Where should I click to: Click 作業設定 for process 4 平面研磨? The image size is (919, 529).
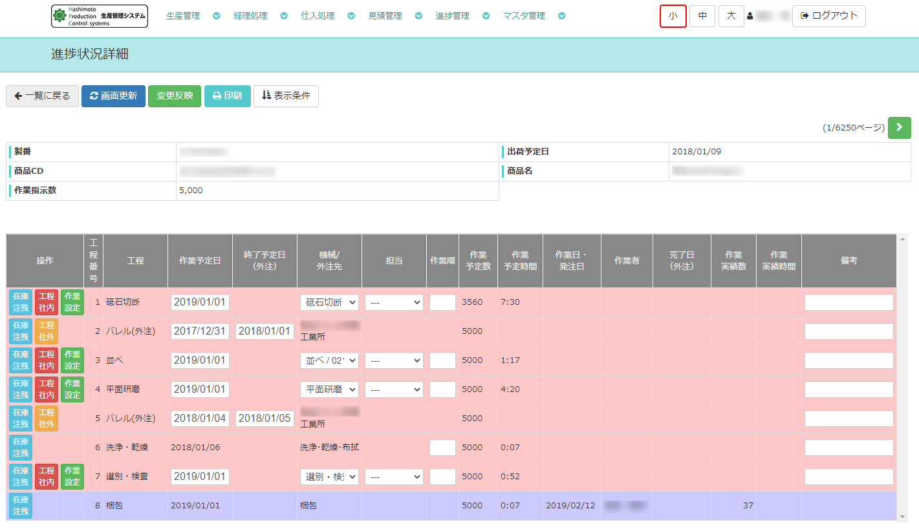pos(72,389)
